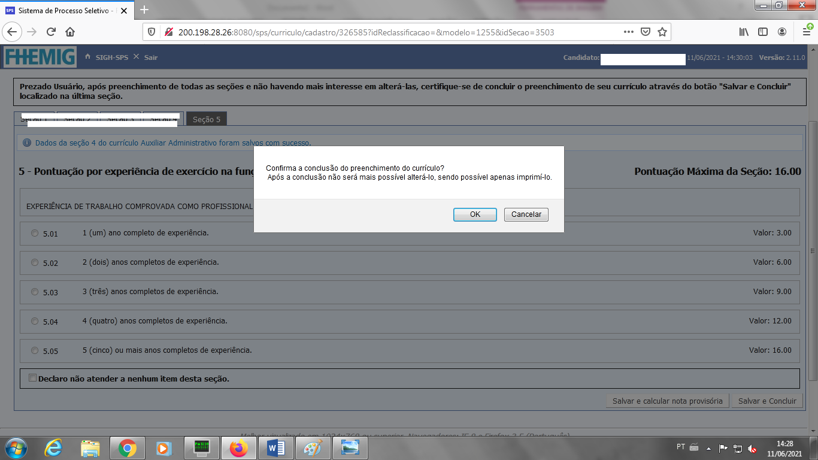Show hidden system tray icons arrow
The image size is (818, 460).
(708, 447)
